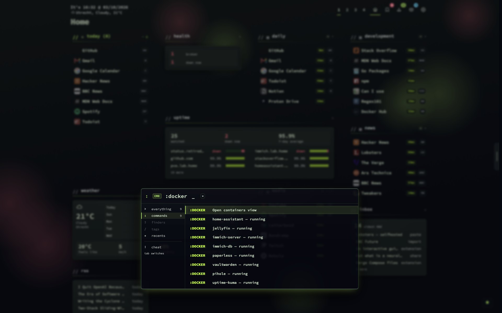
Task: Switch to the finders filter tab
Action: [163, 222]
